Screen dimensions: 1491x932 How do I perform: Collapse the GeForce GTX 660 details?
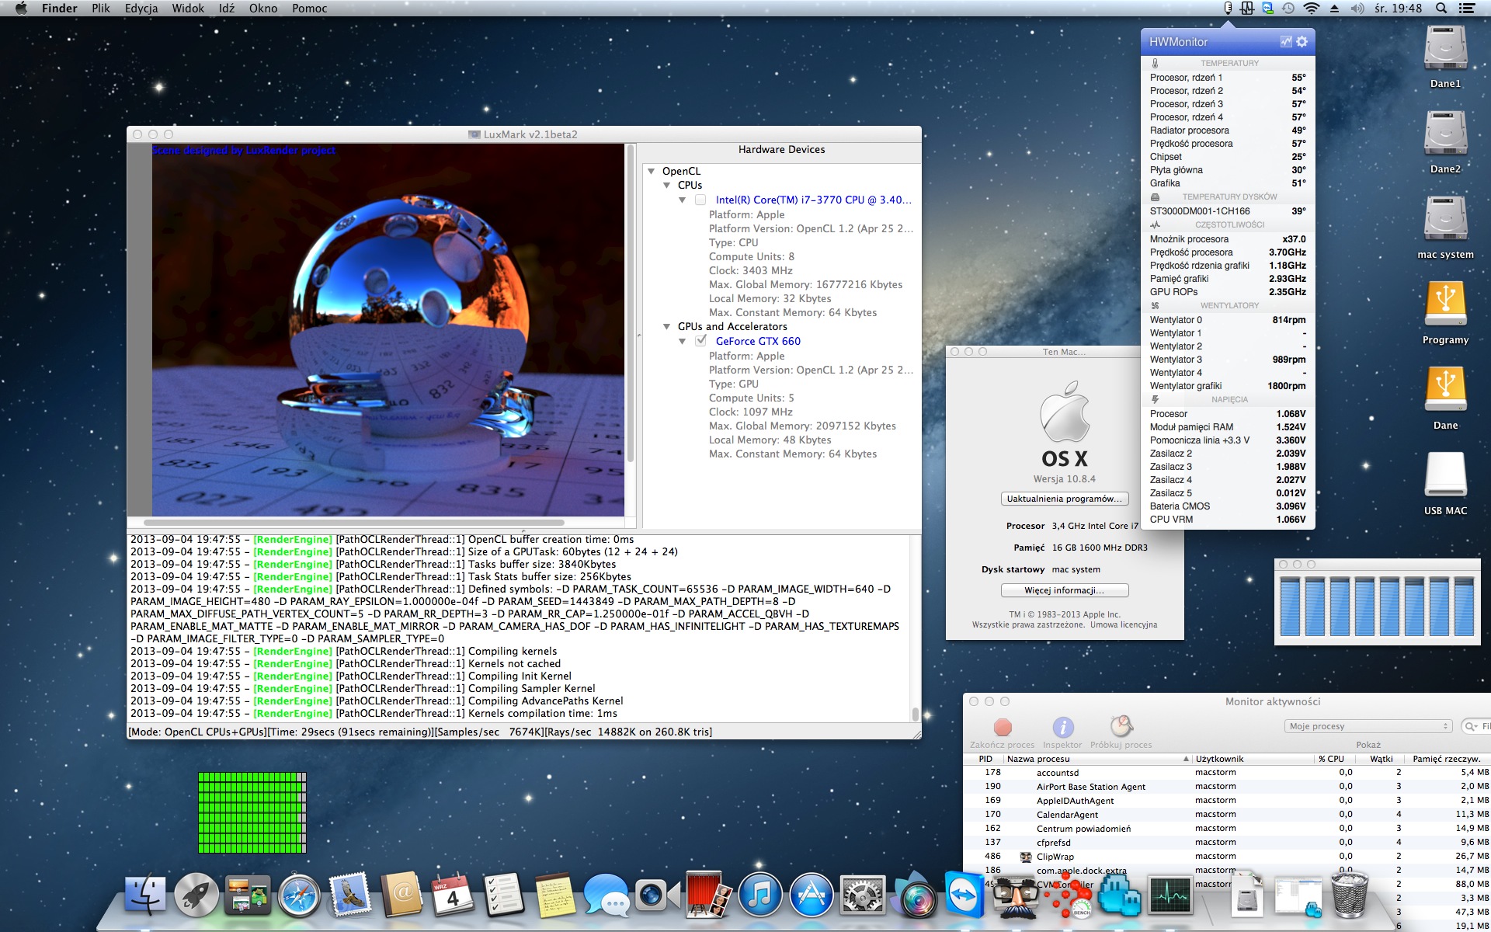682,341
